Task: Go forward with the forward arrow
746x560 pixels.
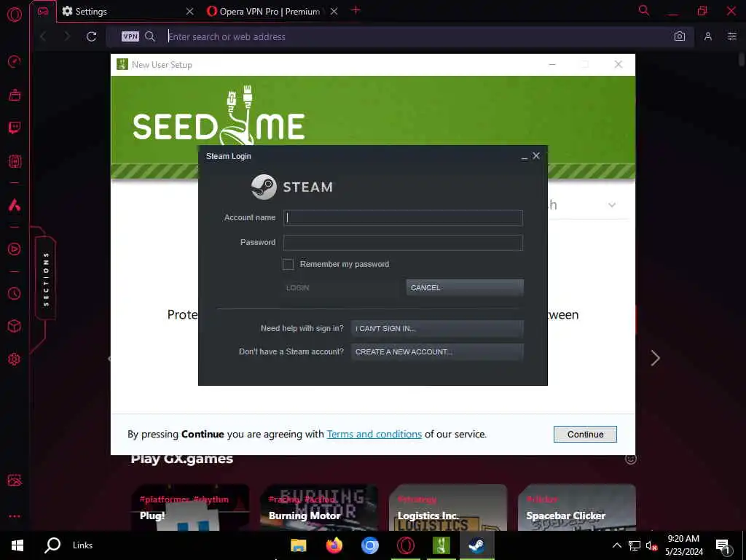Action: pyautogui.click(x=66, y=36)
